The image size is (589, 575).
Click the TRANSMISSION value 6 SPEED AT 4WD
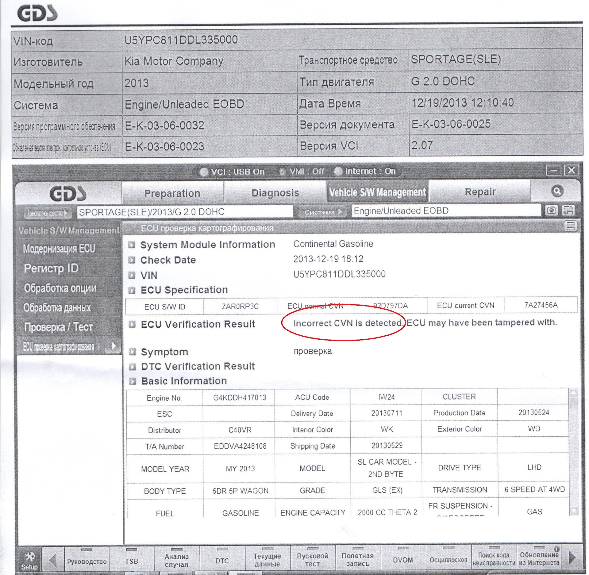coord(534,489)
